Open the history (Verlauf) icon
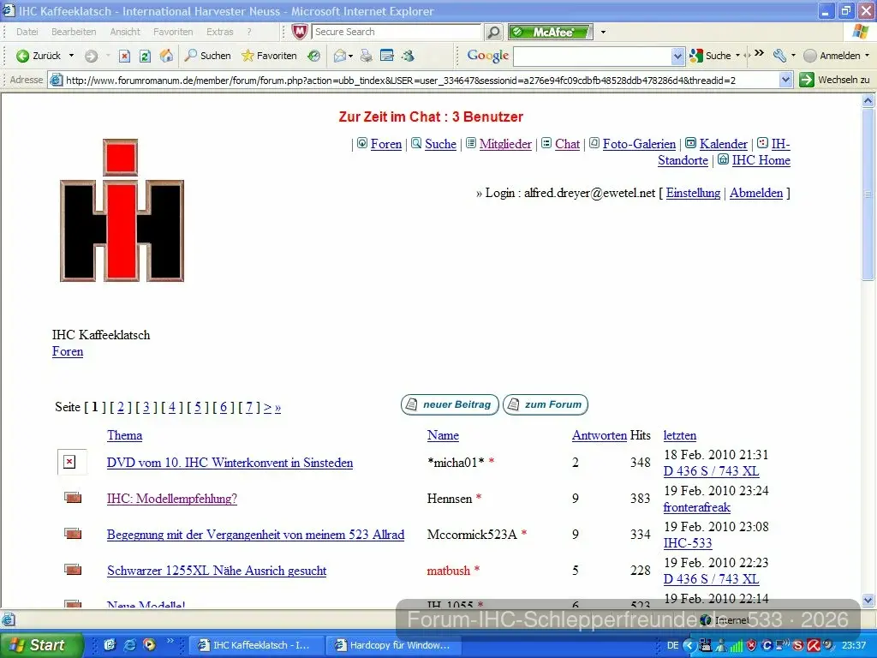877x658 pixels. (314, 56)
